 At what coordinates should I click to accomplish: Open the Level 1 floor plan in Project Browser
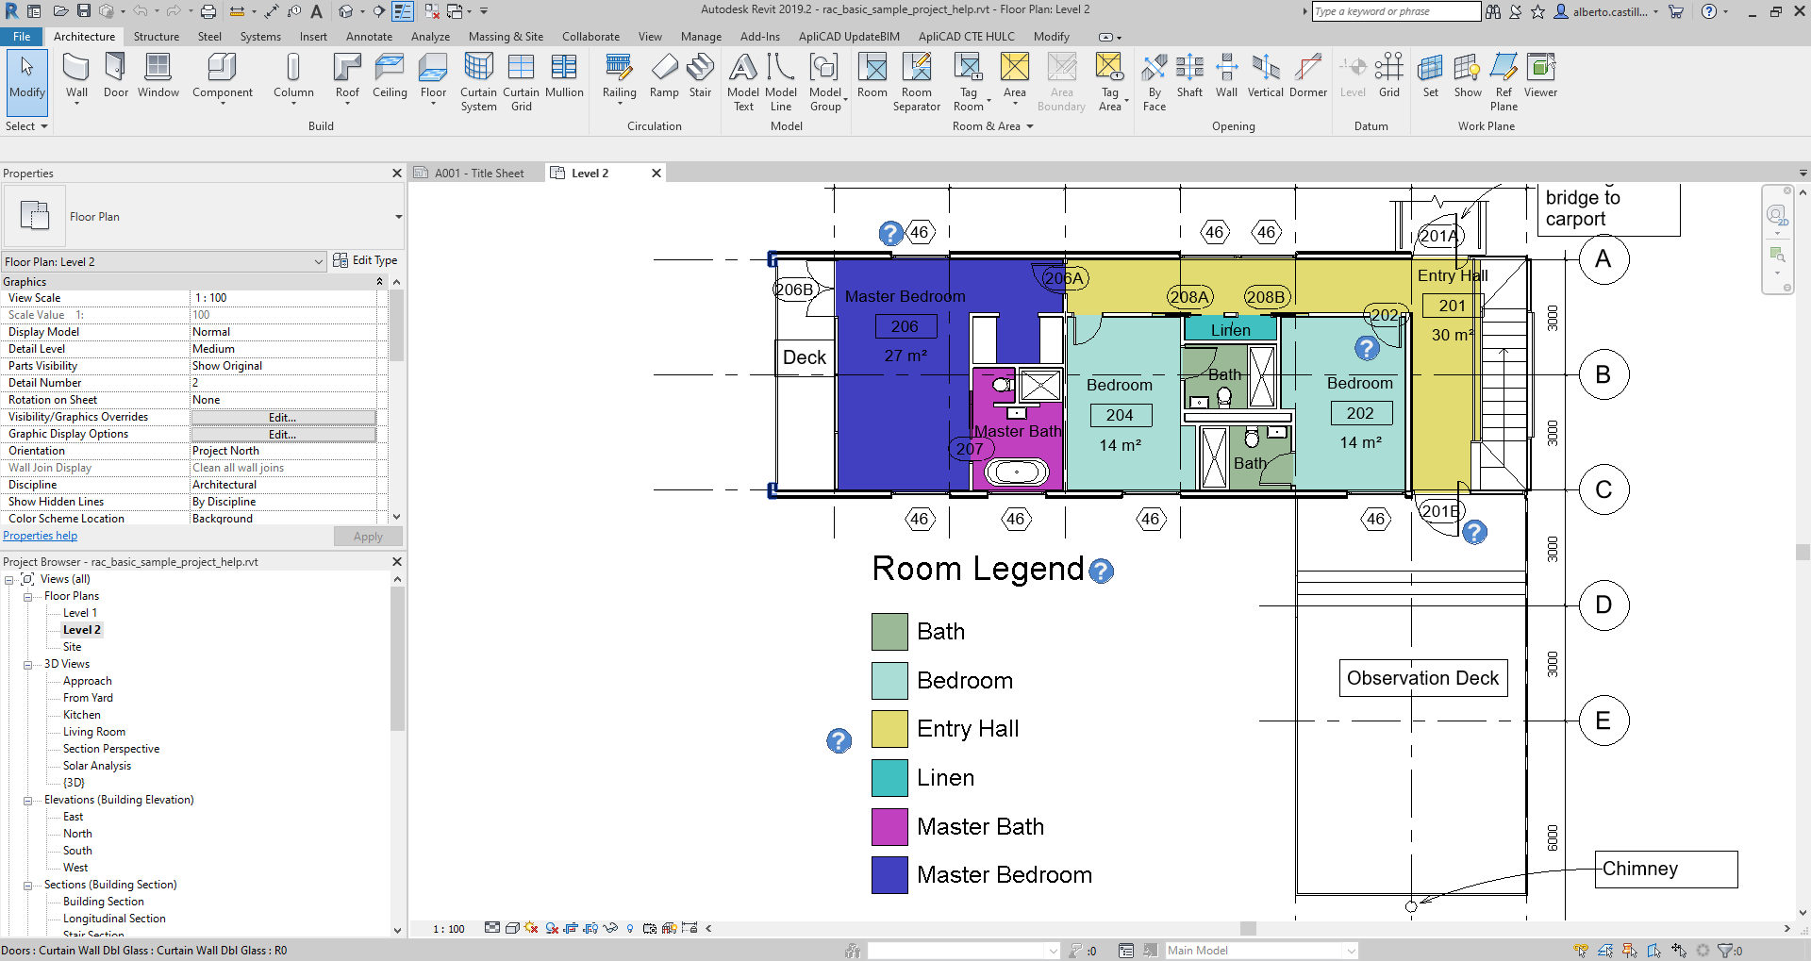click(79, 612)
